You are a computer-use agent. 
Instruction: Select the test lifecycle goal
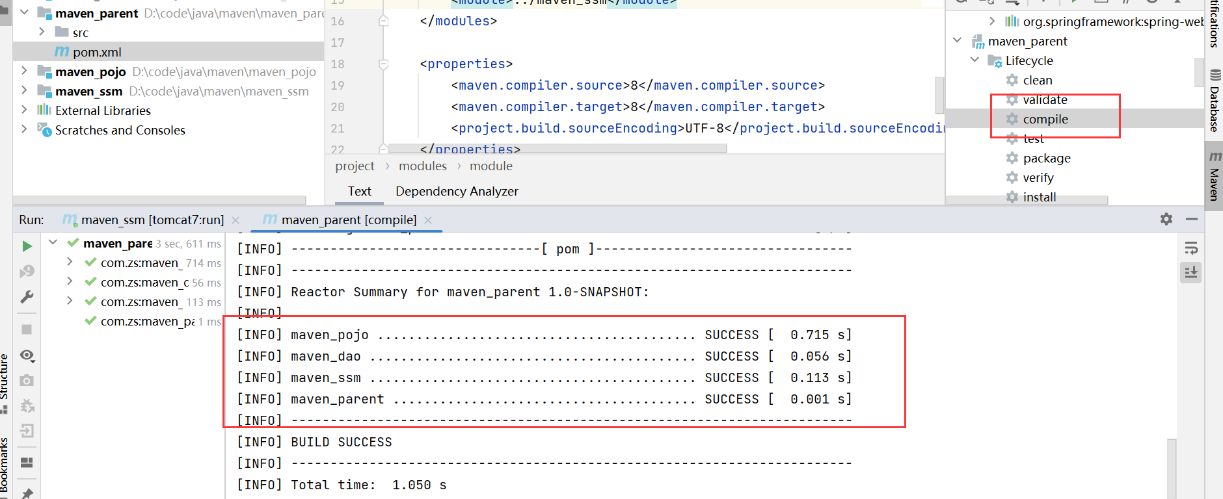1033,138
